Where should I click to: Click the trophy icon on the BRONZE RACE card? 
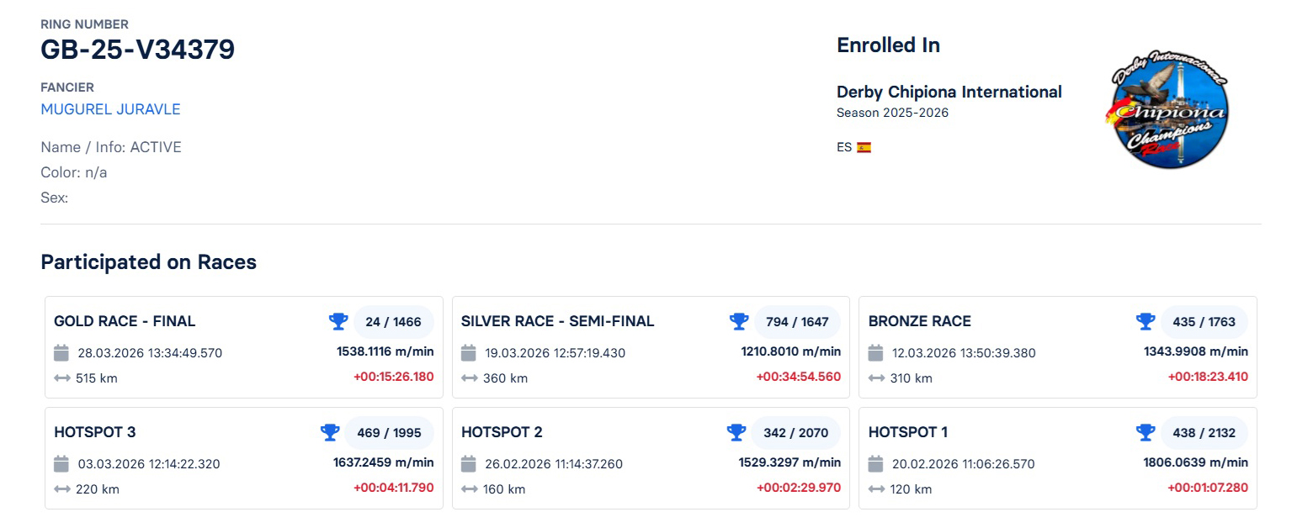[x=1146, y=321]
